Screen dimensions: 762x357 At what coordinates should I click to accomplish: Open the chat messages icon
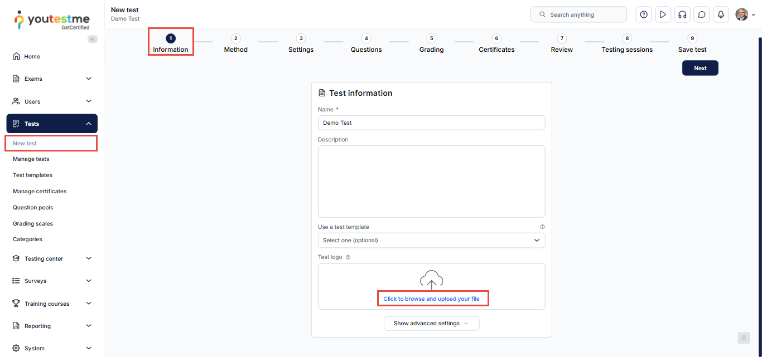click(x=702, y=14)
